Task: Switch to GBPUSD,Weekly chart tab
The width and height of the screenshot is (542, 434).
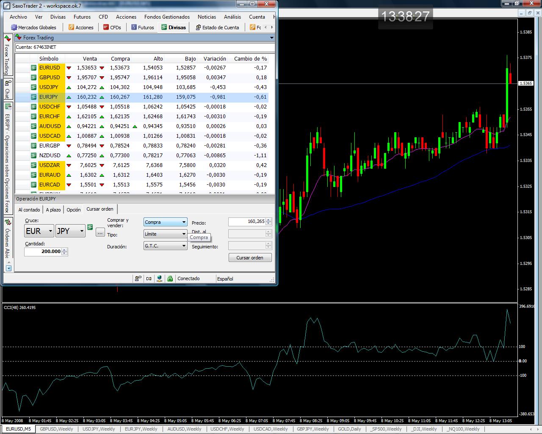Action: (x=56, y=429)
